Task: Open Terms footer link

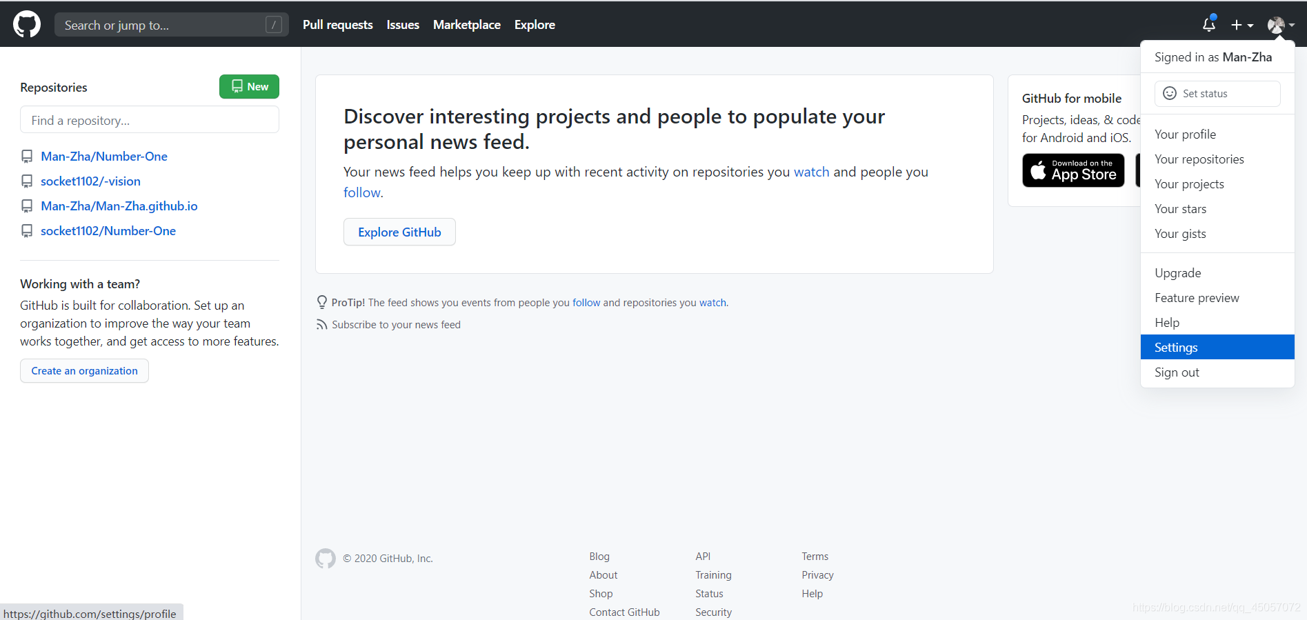Action: (815, 556)
